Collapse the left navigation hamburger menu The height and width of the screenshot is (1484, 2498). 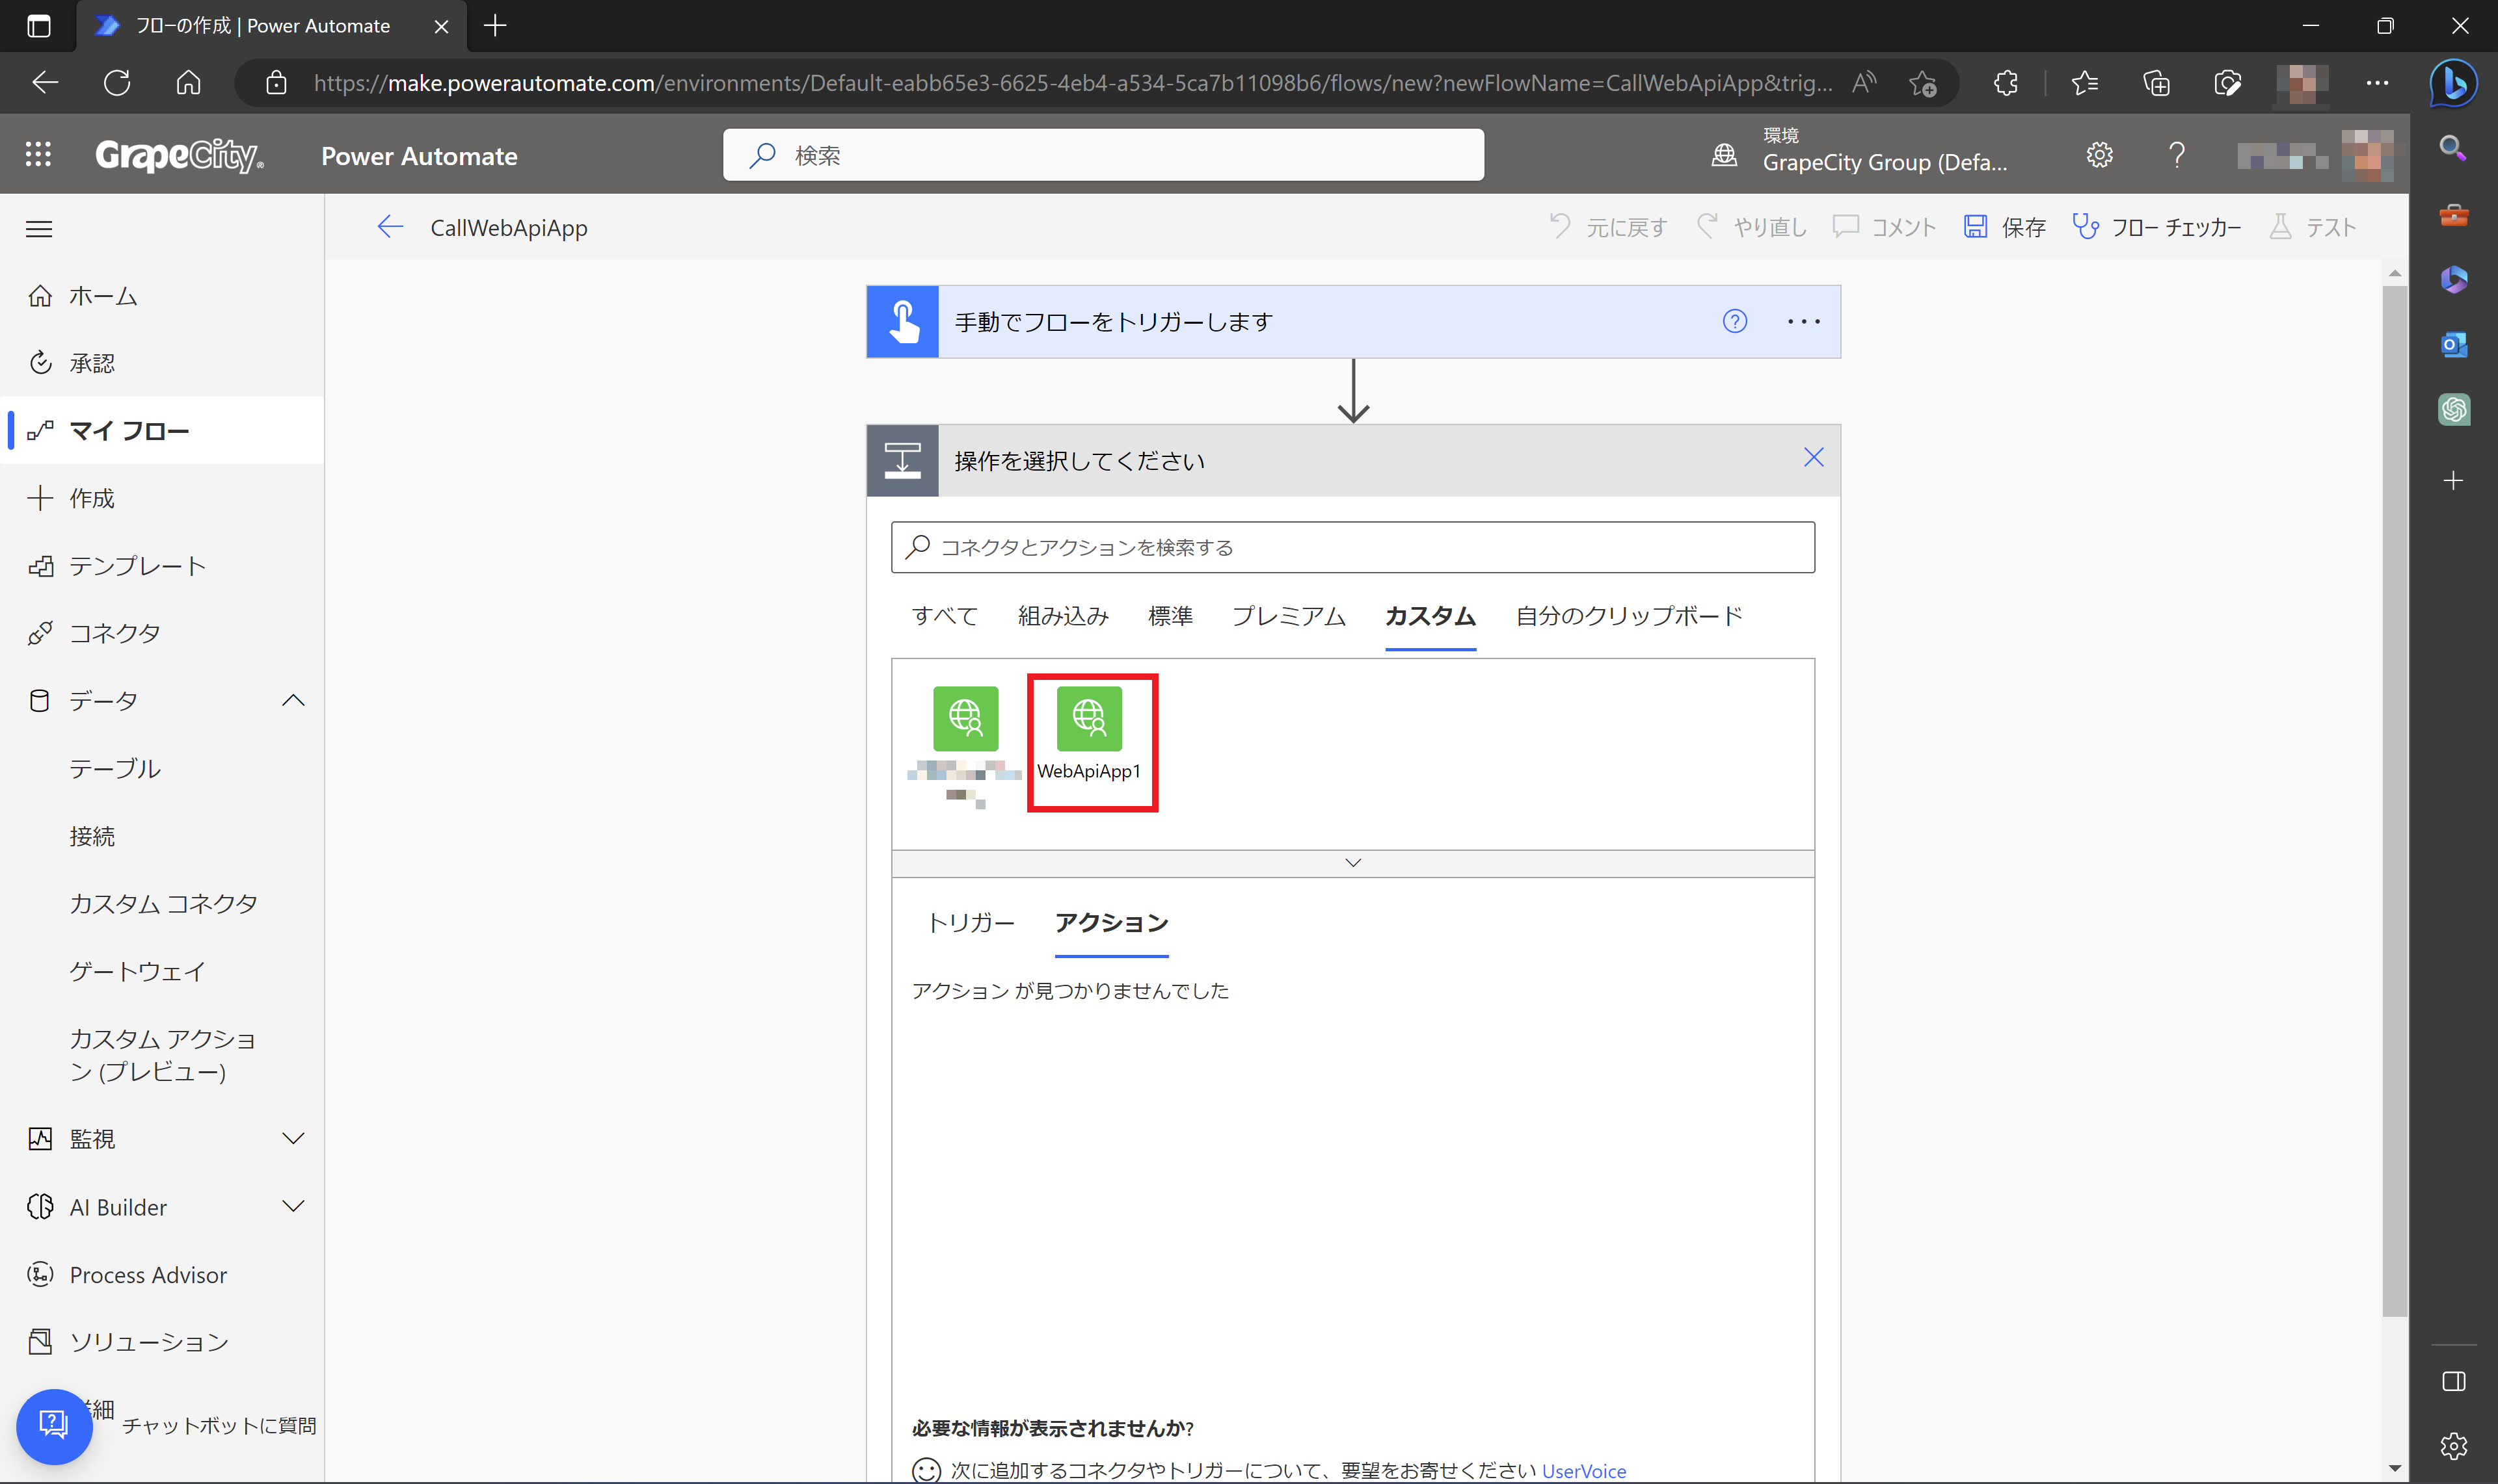pos(39,229)
